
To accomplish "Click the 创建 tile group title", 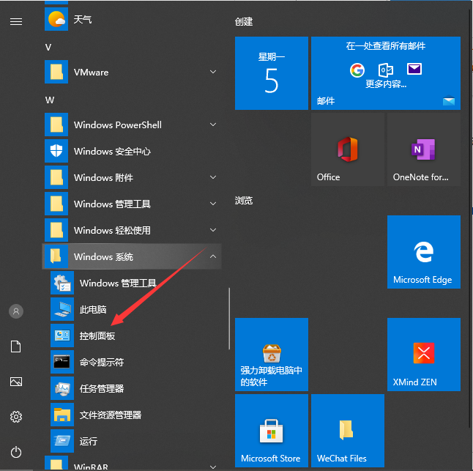I will [x=244, y=22].
